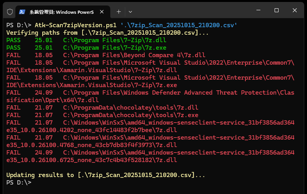Maximize the terminal window
Image resolution: width=307 pixels, height=194 pixels.
click(277, 10)
